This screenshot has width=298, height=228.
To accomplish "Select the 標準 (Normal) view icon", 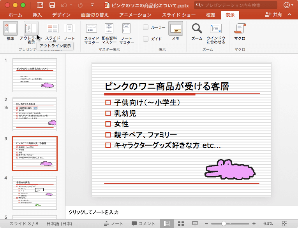I will tap(11, 28).
